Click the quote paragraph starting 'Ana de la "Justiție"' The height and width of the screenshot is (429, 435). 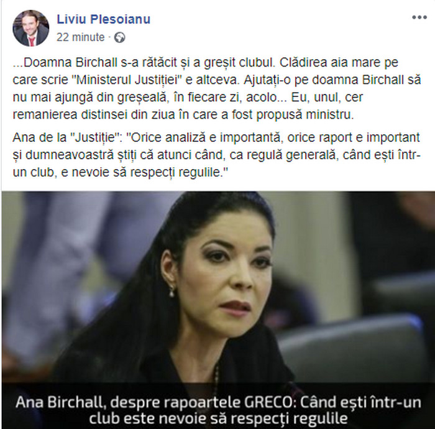pos(217,155)
